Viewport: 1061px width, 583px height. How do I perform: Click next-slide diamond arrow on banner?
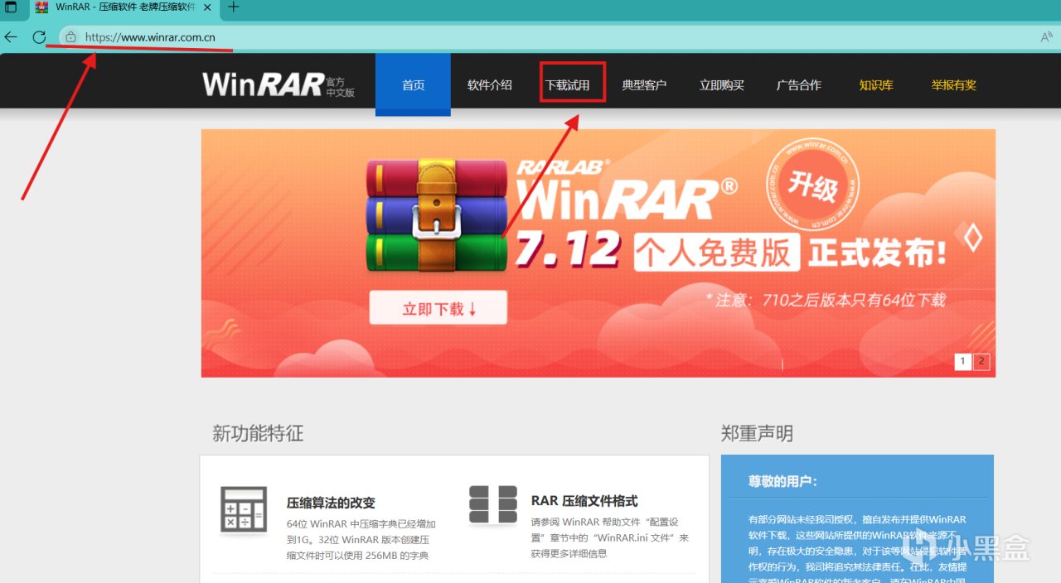[x=973, y=238]
